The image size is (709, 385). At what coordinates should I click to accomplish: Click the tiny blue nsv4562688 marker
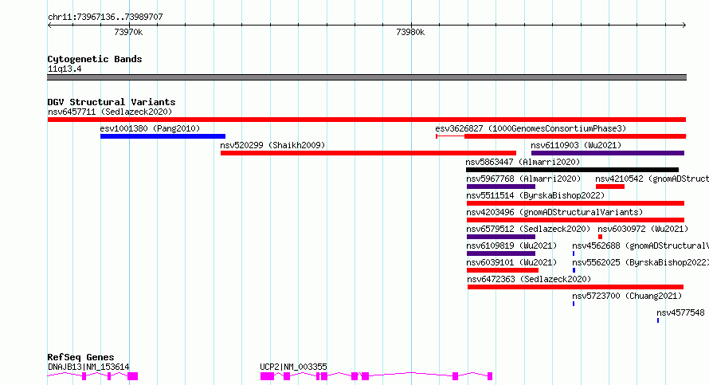[x=574, y=253]
